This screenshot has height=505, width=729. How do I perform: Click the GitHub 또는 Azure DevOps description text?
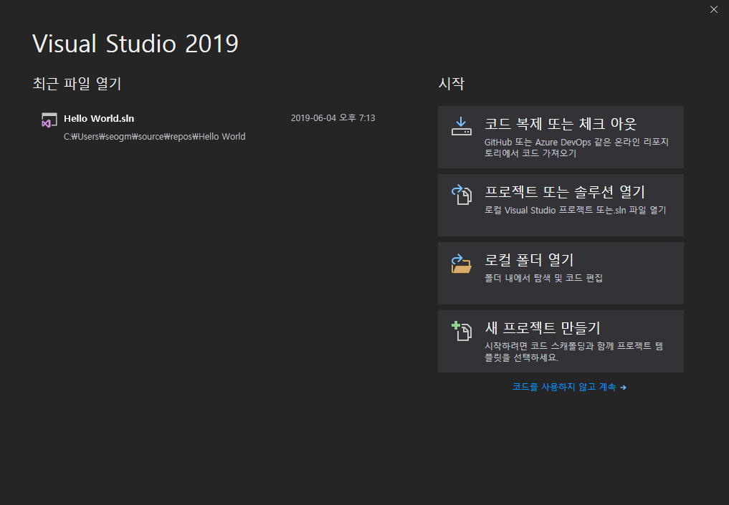576,148
